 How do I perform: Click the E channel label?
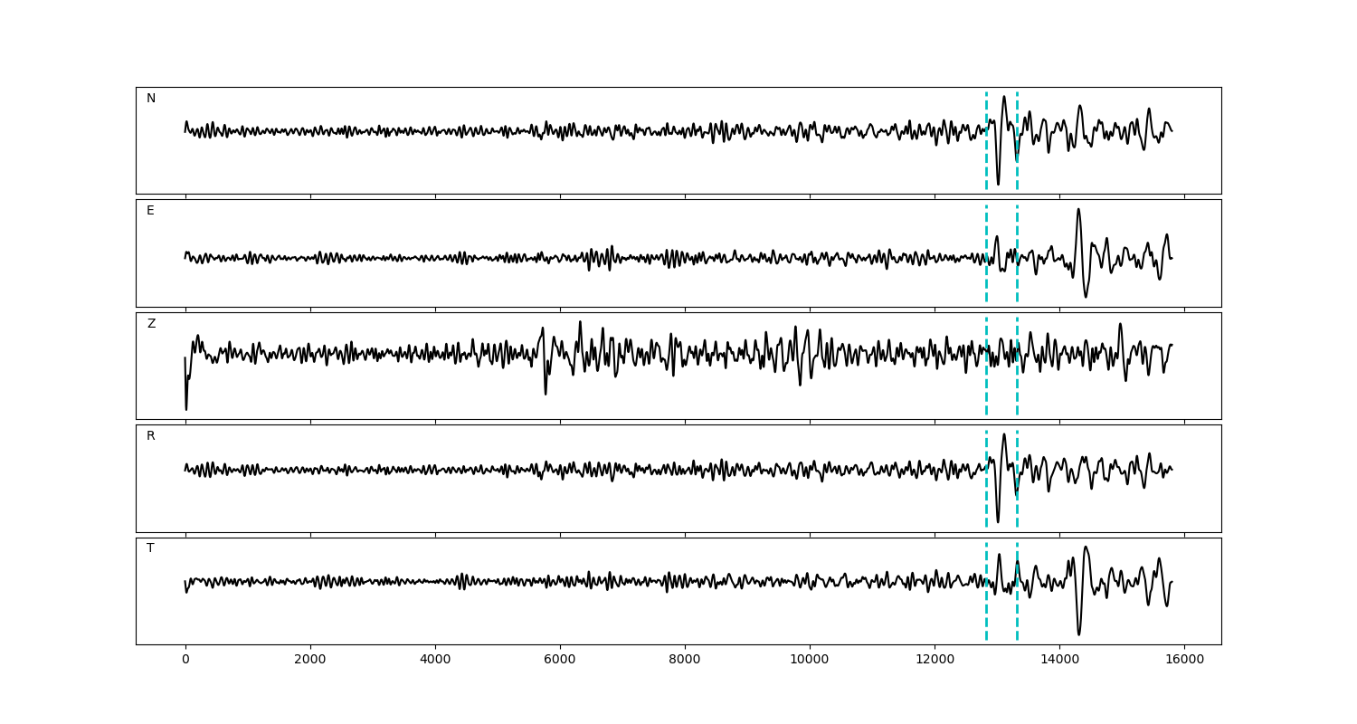[x=150, y=211]
